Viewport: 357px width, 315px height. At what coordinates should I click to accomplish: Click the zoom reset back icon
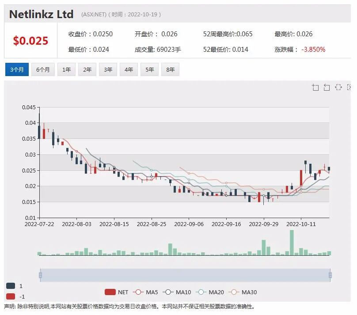(x=327, y=87)
